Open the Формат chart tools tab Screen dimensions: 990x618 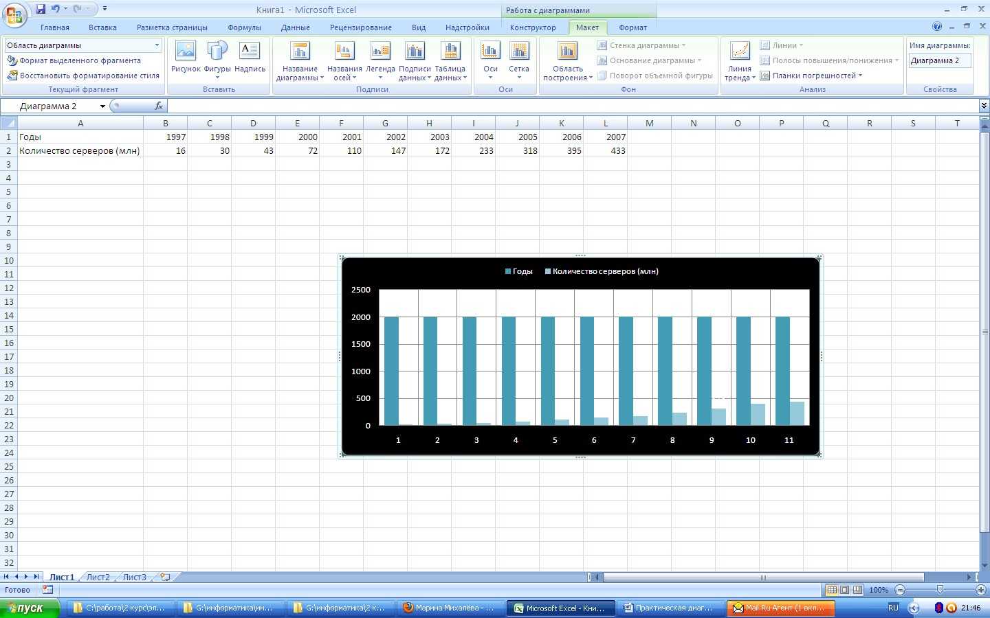[632, 27]
